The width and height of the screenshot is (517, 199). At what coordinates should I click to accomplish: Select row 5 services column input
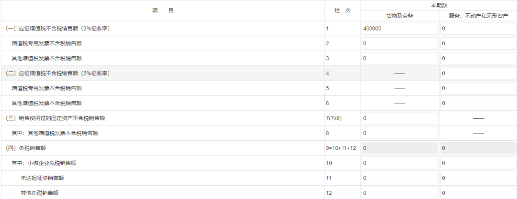point(478,88)
